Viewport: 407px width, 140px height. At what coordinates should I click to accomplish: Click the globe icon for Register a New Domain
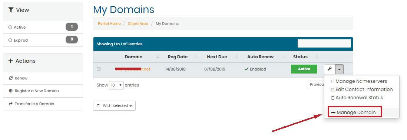11,91
